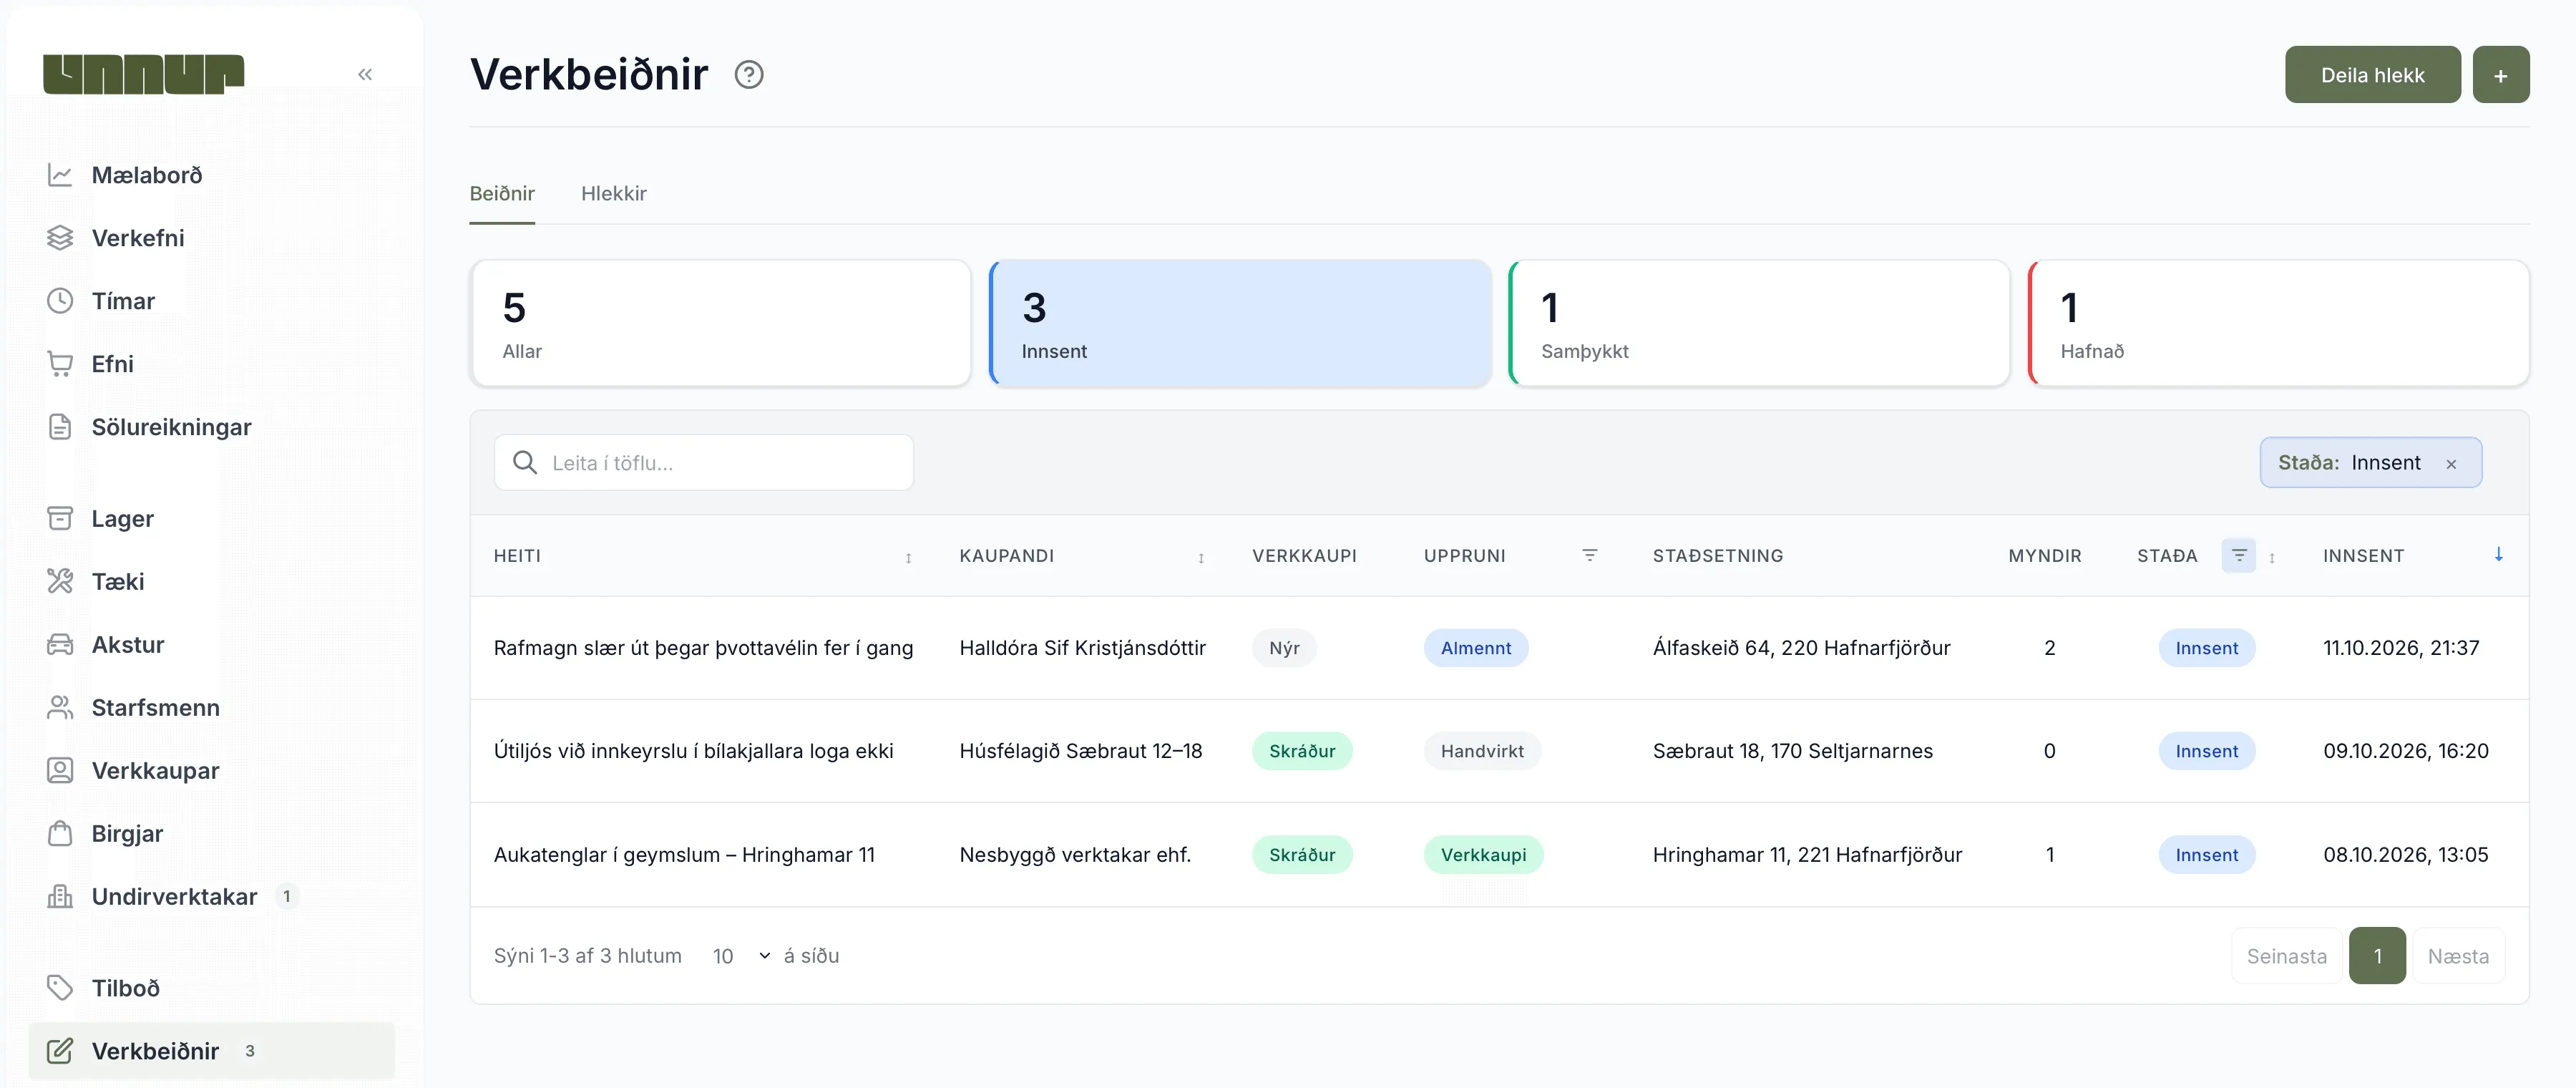Switch to the Hlekkir tab
Screen dimensions: 2576x1088
click(613, 194)
